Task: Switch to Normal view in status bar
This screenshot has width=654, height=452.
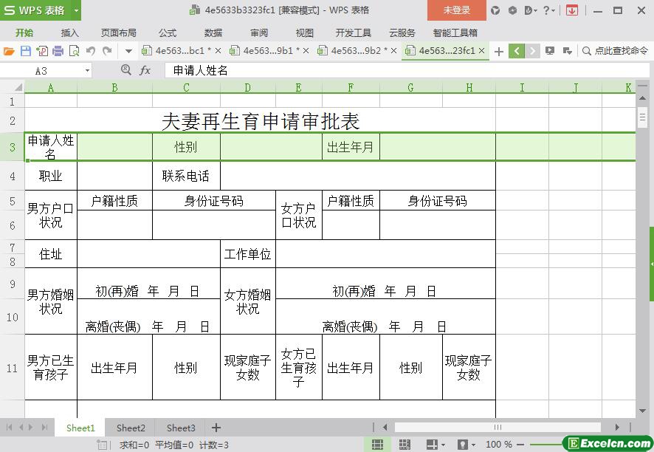Action: click(377, 445)
